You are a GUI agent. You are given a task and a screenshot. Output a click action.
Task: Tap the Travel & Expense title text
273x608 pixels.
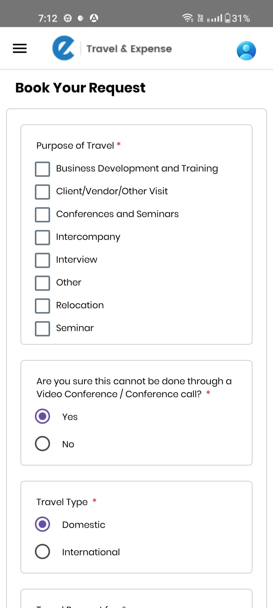point(129,49)
